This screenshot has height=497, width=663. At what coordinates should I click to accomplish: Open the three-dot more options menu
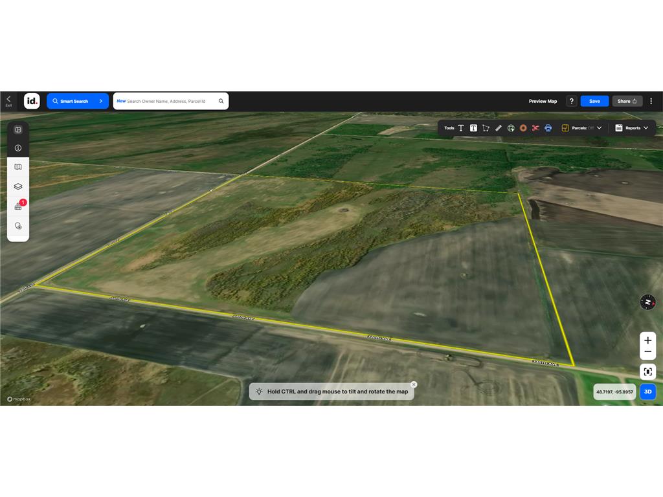pos(651,101)
